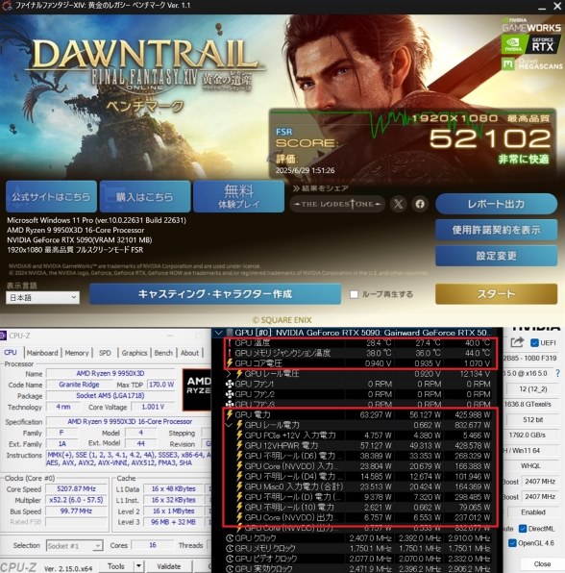This screenshot has height=573, width=565.
Task: Open the 表示言語 language dropdown (日本語)
Action: pos(42,297)
